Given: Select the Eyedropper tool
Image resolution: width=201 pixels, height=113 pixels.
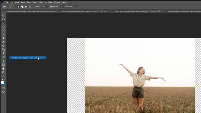Looking at the screenshot, I should (x=3, y=30).
